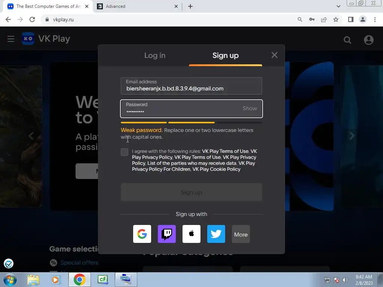Launch media player from taskbar

pos(56,280)
